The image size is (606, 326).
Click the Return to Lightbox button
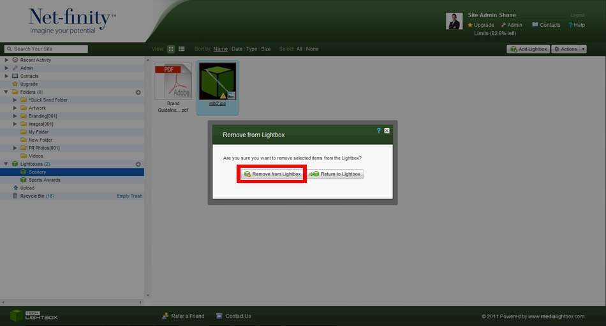[336, 174]
